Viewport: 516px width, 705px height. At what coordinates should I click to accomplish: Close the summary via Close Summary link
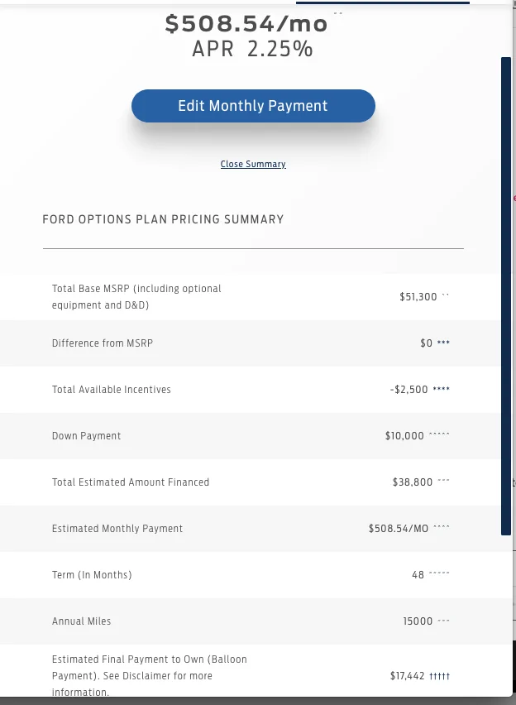coord(253,164)
